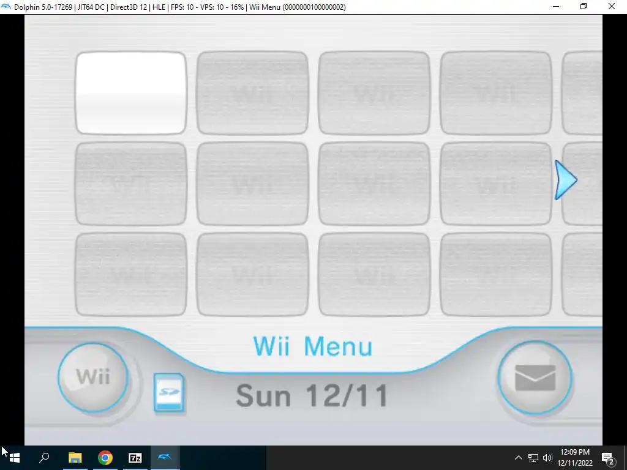Click the Sun 12/11 date display
Viewport: 627px width, 470px height.
(x=312, y=396)
